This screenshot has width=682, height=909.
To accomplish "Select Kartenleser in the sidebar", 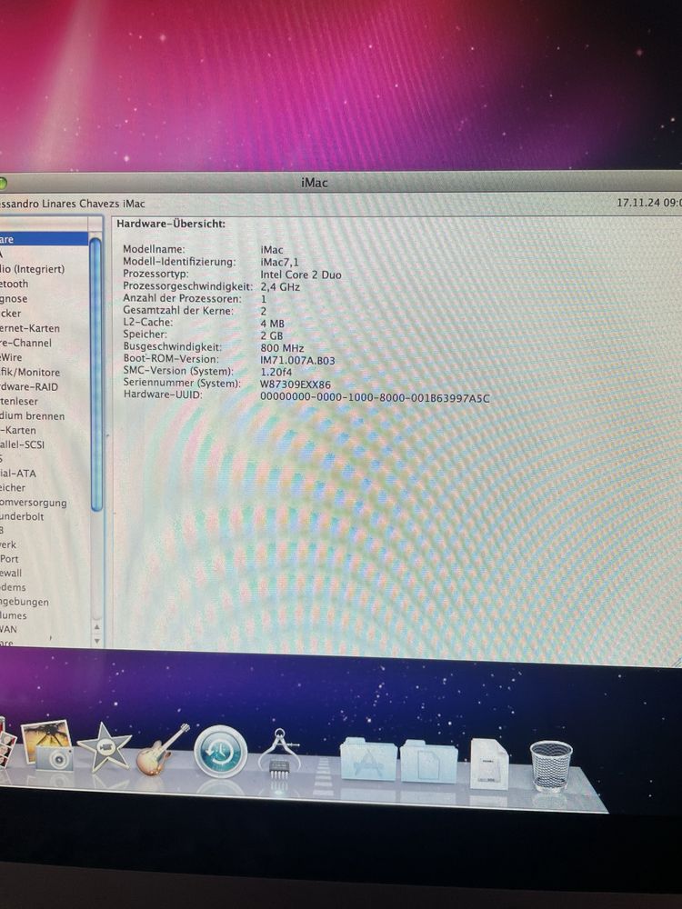I will click(19, 401).
